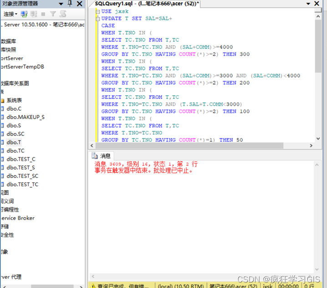
Task: Click the editor vertical scrollbar down arrow
Action: pyautogui.click(x=318, y=139)
